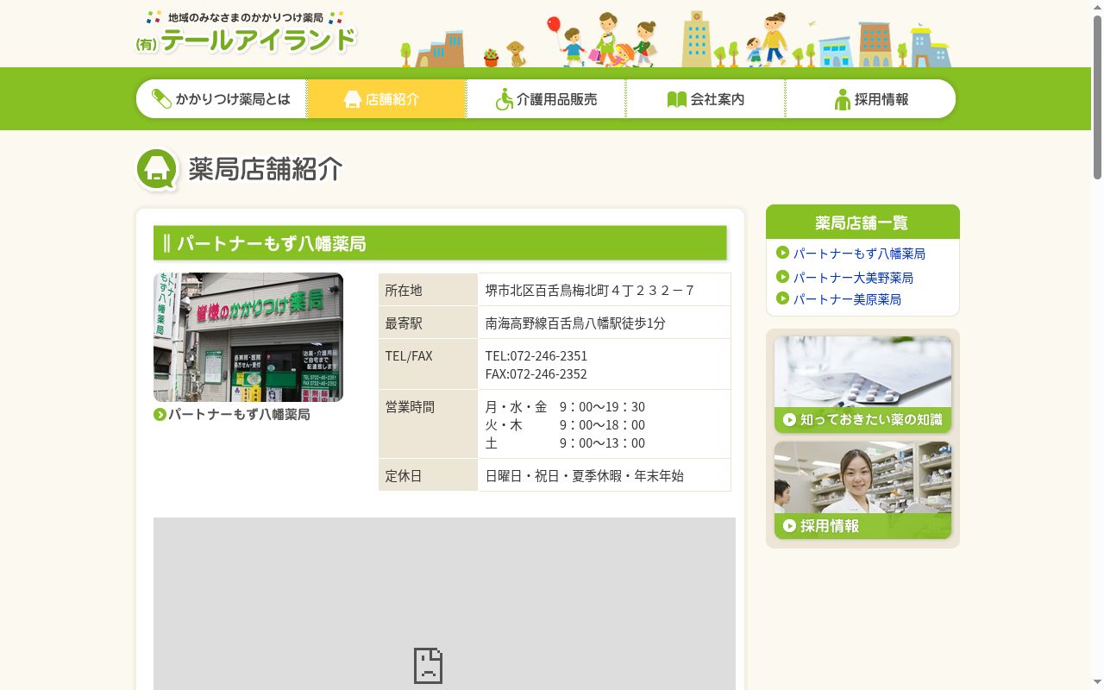Click the green arrow icon under the store photo
Image resolution: width=1104 pixels, height=690 pixels.
160,415
